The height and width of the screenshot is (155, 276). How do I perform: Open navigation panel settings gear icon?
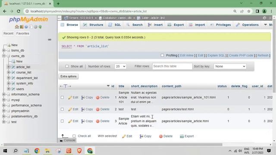coord(35,27)
